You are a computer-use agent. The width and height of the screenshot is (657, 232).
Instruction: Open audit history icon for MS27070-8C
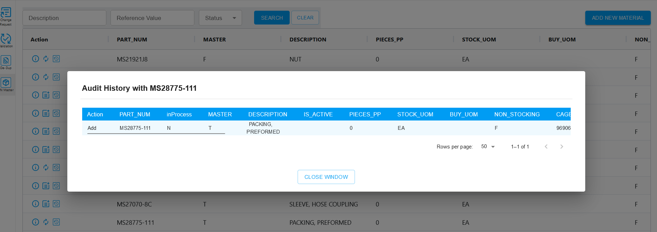pyautogui.click(x=56, y=204)
